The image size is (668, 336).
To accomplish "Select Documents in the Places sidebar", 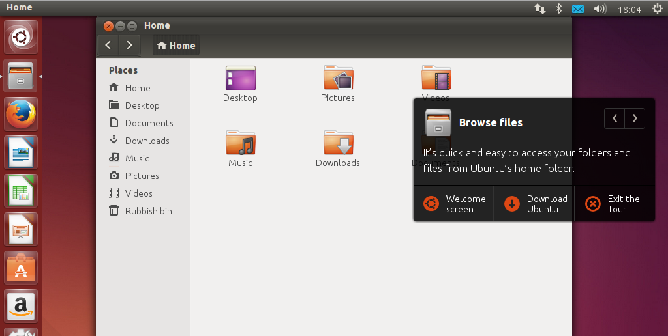I will pyautogui.click(x=143, y=123).
